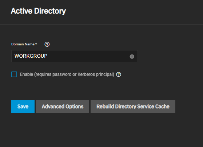The image size is (203, 147).
Task: Tick the Enable Active Directory checkbox
Action: pyautogui.click(x=14, y=74)
